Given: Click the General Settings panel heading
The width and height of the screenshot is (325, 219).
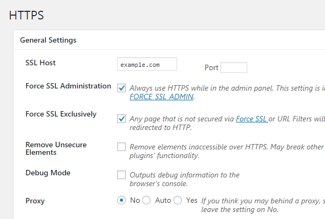Looking at the screenshot, I should pyautogui.click(x=48, y=40).
